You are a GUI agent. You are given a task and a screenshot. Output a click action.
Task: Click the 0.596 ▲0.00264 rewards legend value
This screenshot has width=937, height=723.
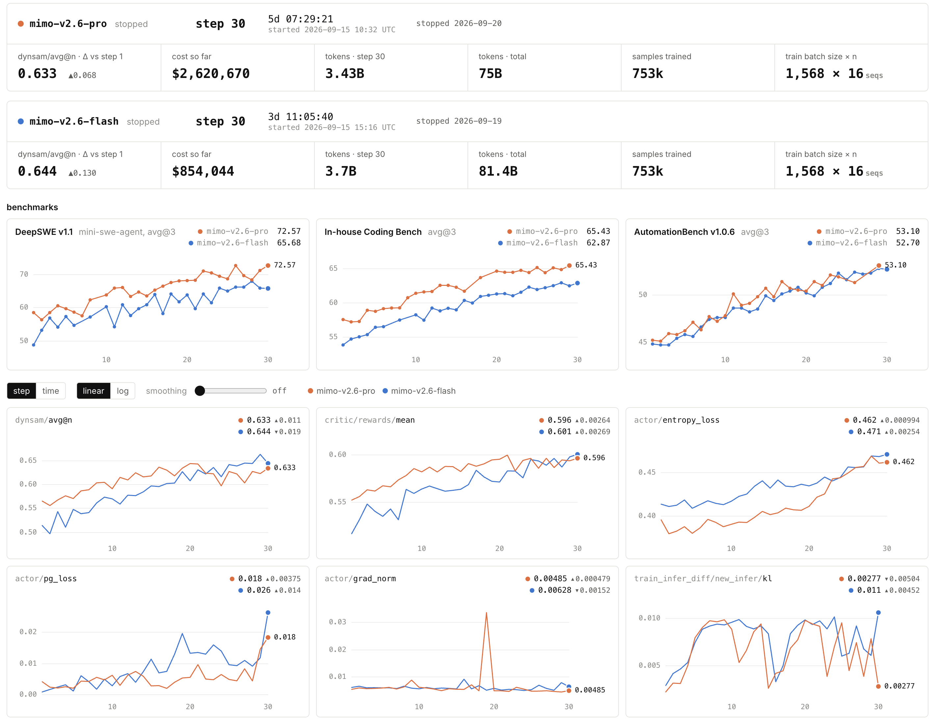coord(575,420)
